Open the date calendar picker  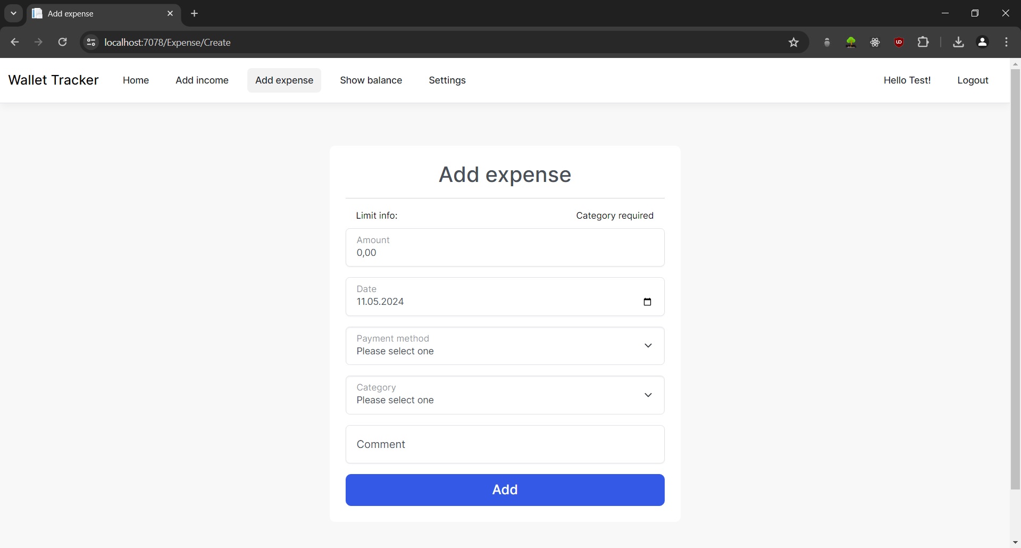(x=647, y=302)
